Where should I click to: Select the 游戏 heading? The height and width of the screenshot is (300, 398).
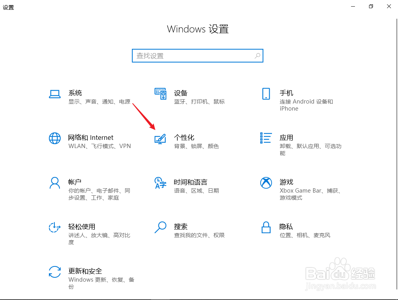click(286, 182)
